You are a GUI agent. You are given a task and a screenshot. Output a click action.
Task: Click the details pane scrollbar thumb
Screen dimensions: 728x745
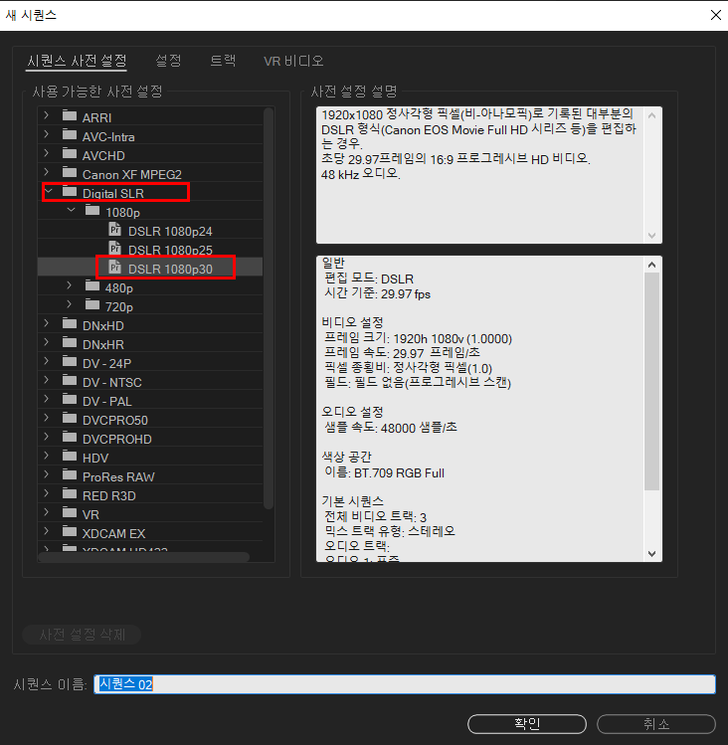coord(652,382)
